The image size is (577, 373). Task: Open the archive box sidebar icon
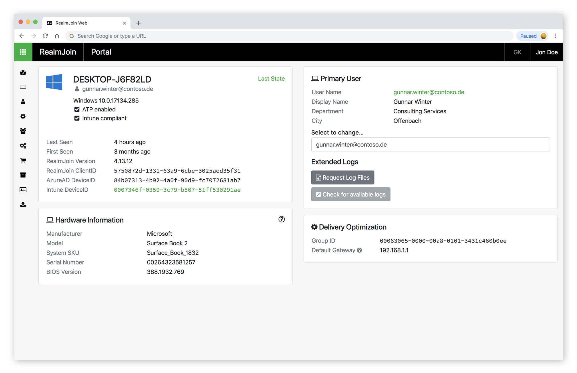[x=23, y=175]
